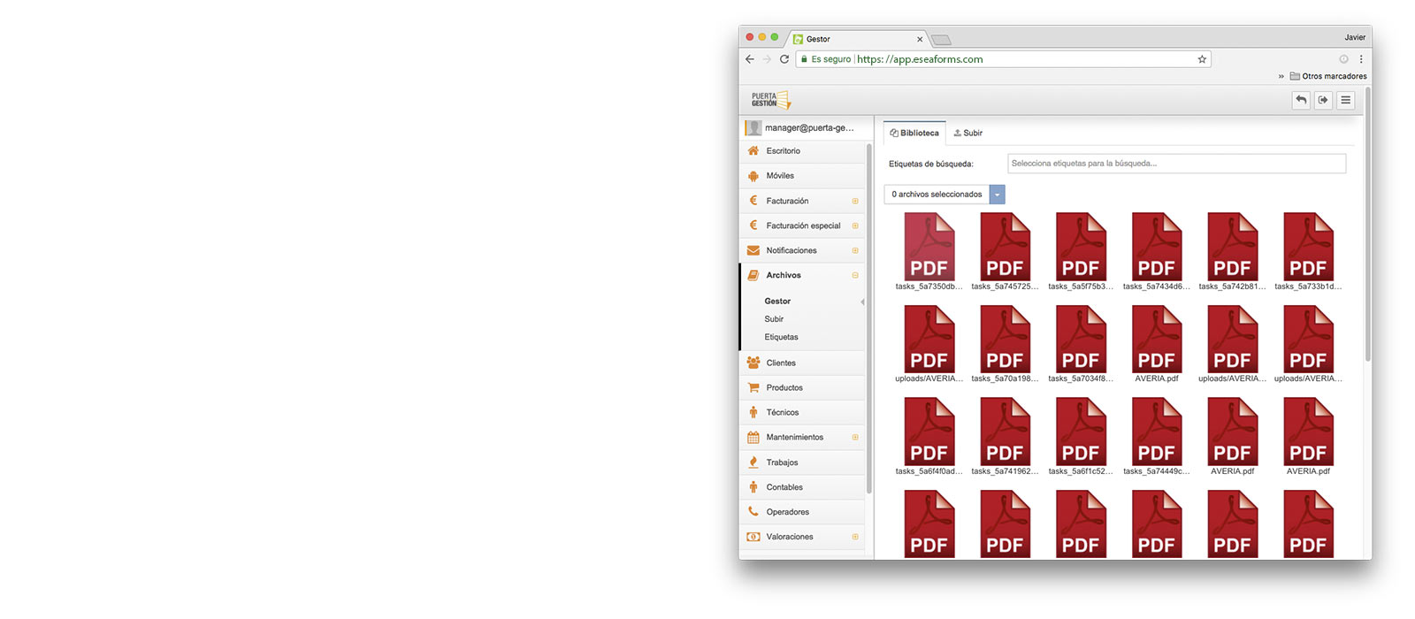Viewport: 1415px width, 619px height.
Task: Open the Otros marcadores bookmarks folder
Action: pyautogui.click(x=1328, y=76)
